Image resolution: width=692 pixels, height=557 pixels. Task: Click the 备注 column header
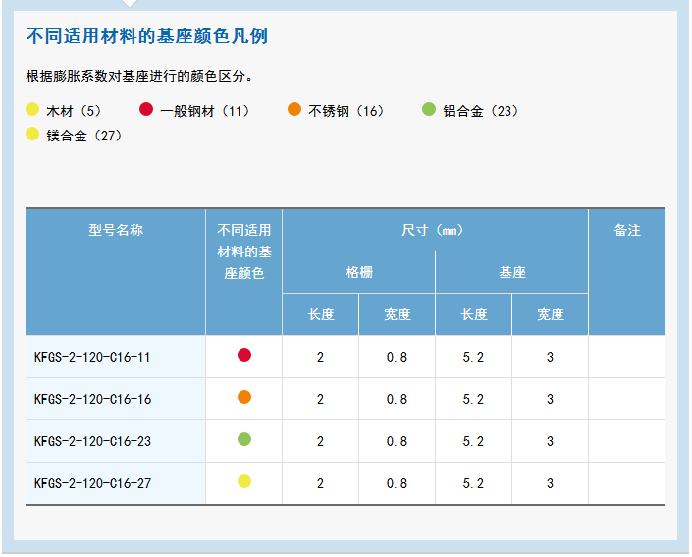point(626,272)
